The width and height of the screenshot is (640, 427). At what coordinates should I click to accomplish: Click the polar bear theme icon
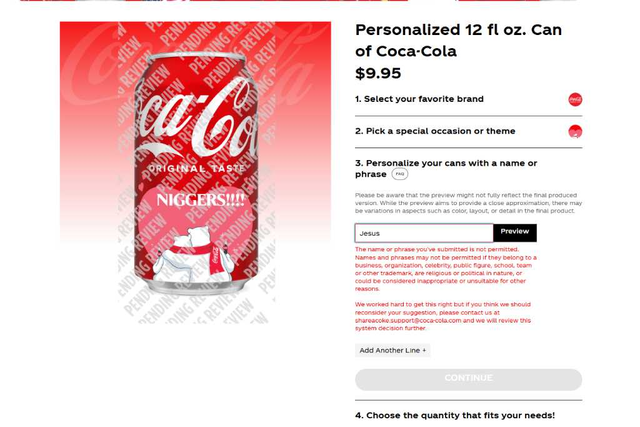click(x=575, y=131)
